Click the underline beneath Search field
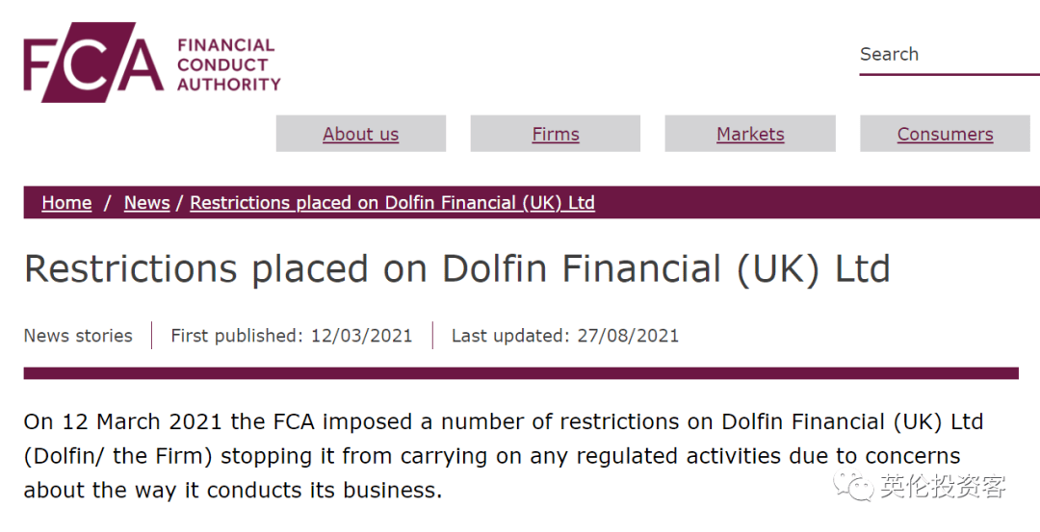This screenshot has width=1040, height=532. coord(949,74)
